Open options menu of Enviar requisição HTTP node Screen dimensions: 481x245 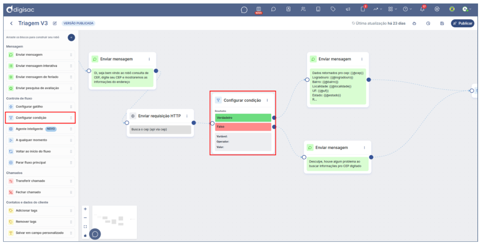187,116
